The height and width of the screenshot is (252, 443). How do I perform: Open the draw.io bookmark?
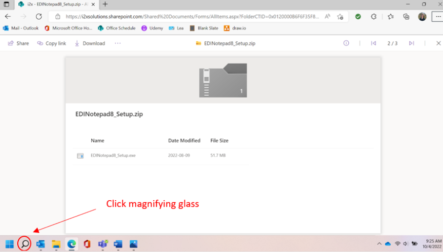(235, 28)
